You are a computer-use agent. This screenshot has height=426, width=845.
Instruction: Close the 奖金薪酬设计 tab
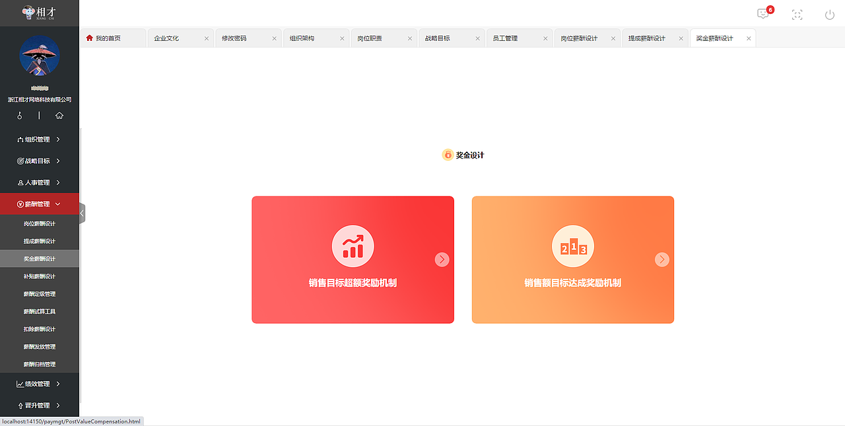749,38
